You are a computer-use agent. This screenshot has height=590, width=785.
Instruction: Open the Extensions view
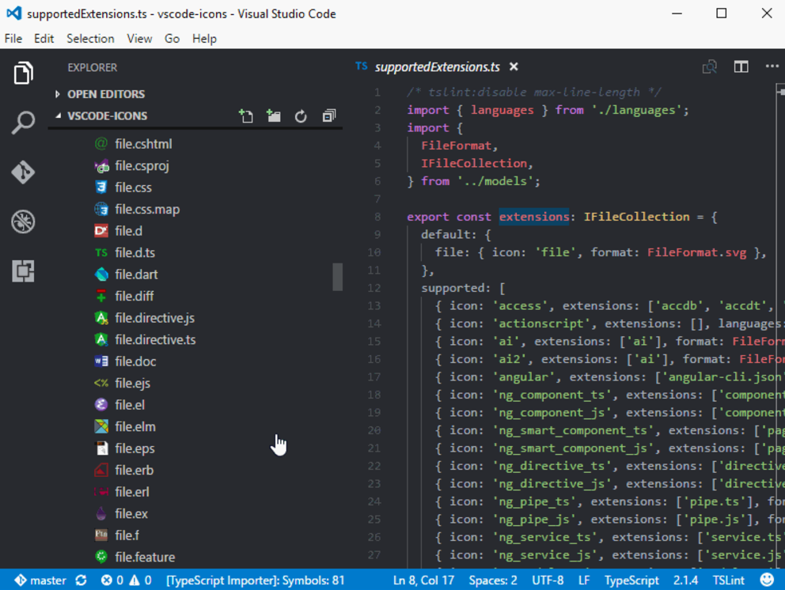coord(23,270)
